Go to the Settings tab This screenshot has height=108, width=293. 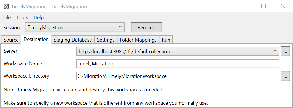[x=106, y=40]
